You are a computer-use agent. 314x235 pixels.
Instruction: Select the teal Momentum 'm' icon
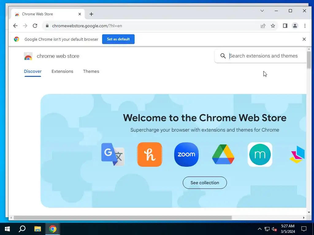pos(260,155)
